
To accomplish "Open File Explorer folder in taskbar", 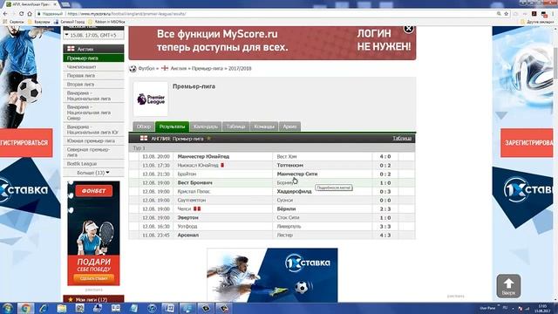I will (62, 308).
